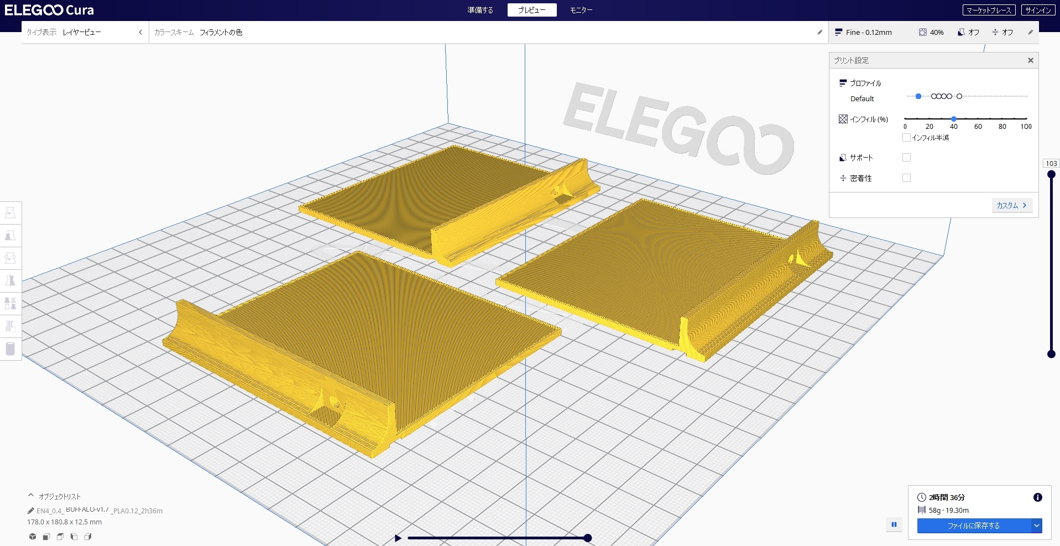The image size is (1060, 546).
Task: Click the 58g · 19.30m material estimate
Action: pyautogui.click(x=948, y=511)
